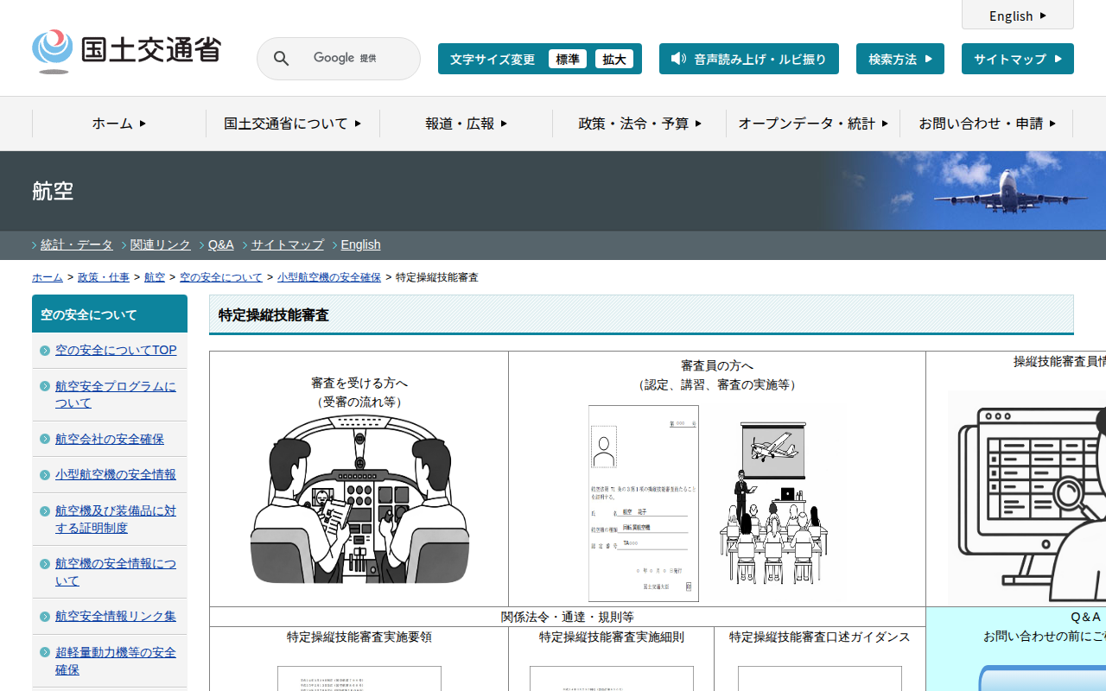
Task: Open the 小型航空機の安全情報 sidebar link
Action: pyautogui.click(x=115, y=474)
